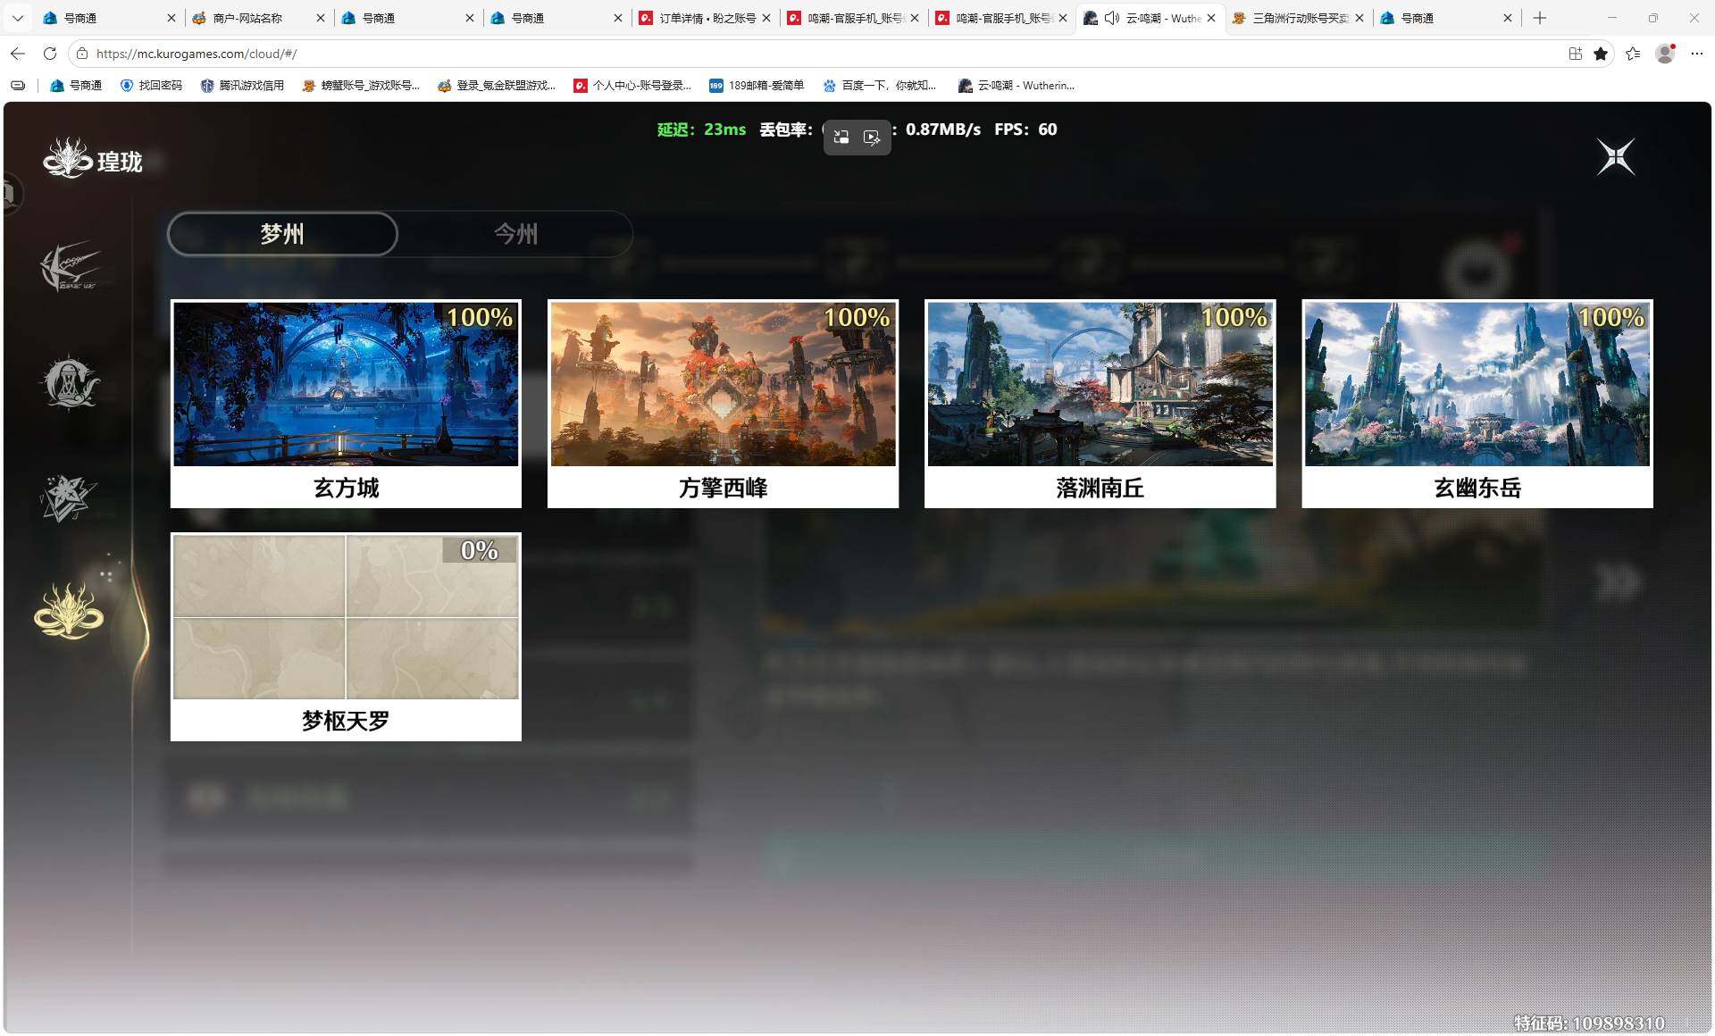Go back with the browser back arrow
Image resolution: width=1715 pixels, height=1036 pixels.
point(18,54)
